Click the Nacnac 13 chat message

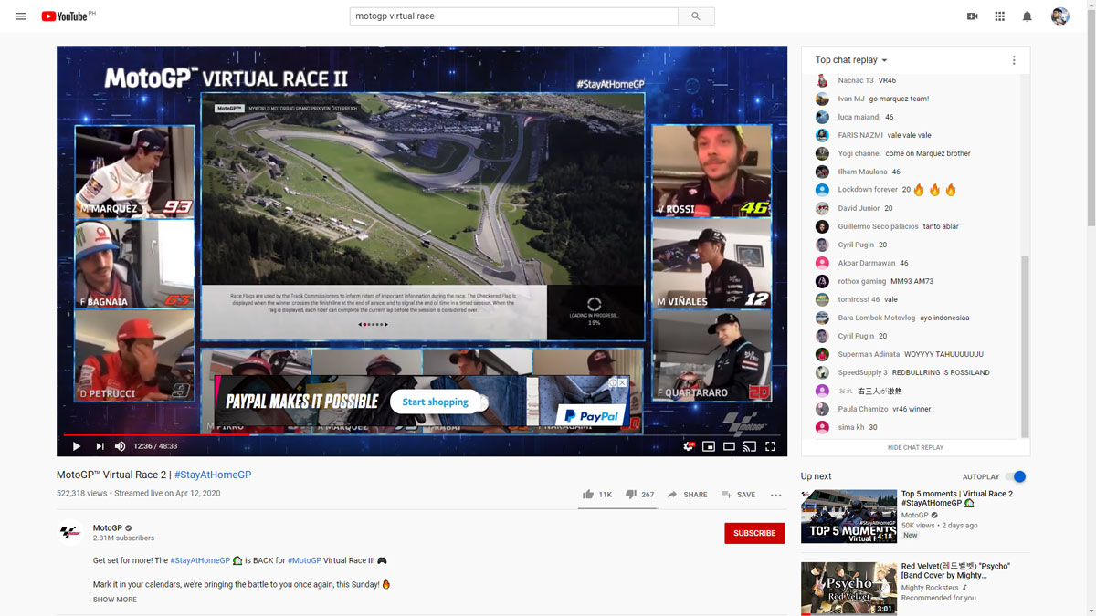915,80
